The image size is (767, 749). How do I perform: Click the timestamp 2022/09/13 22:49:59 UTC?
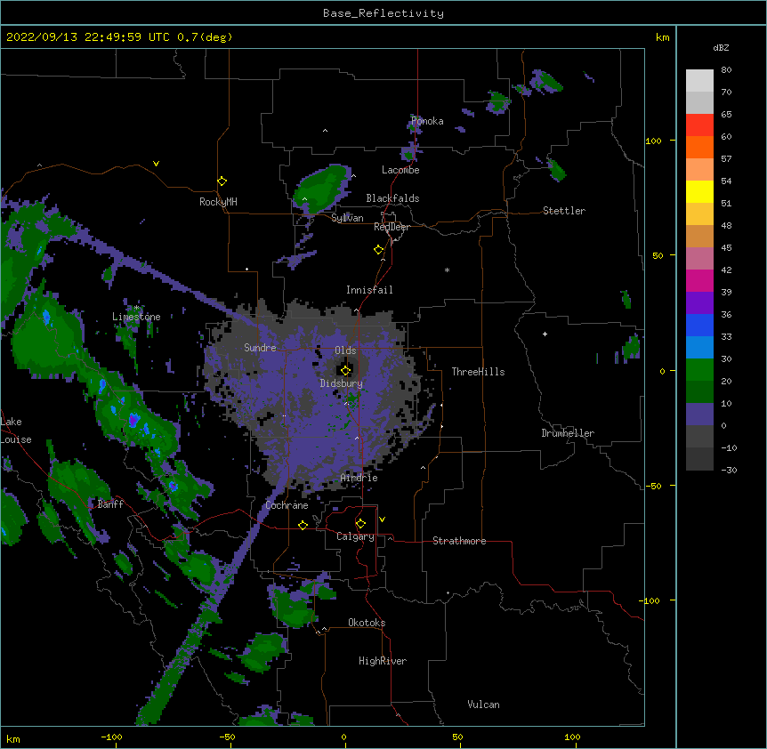tap(88, 37)
